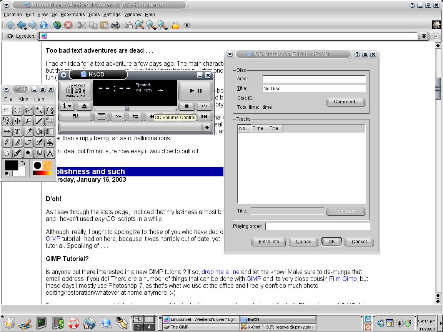
Task: Click Cancel in the CD Database Editor
Action: tap(359, 242)
